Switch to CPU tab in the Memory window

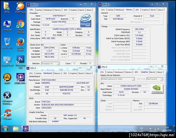103,10
